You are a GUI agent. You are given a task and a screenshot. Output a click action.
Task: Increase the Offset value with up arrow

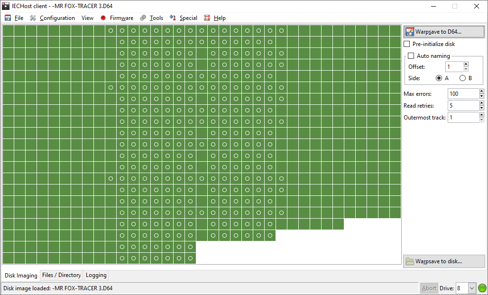466,64
